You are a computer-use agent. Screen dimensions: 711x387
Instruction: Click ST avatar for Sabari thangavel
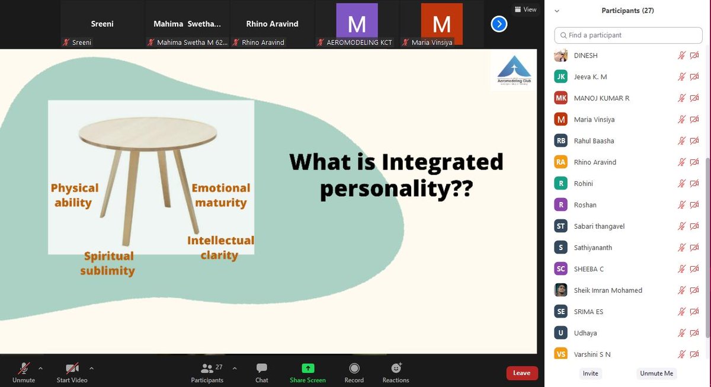(561, 226)
